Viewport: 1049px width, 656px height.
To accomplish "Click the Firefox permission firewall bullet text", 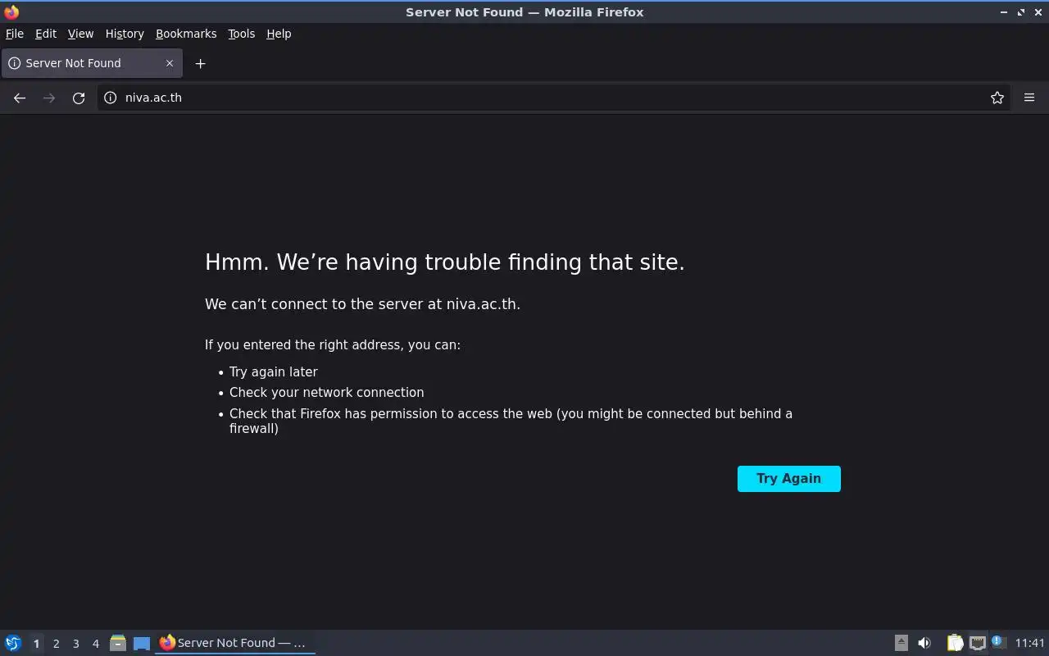I will [511, 421].
